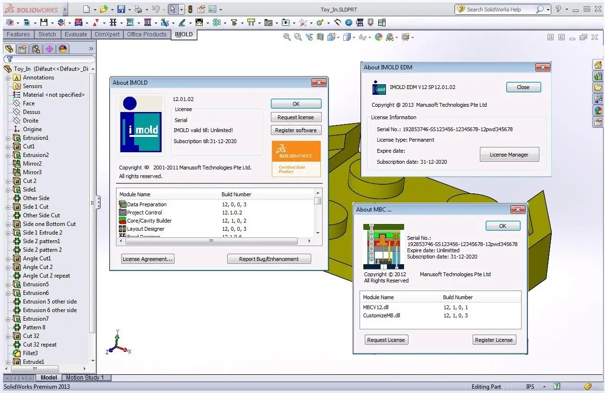Click Close in the About IMOLD EDM dialog
The width and height of the screenshot is (605, 393).
click(x=524, y=87)
